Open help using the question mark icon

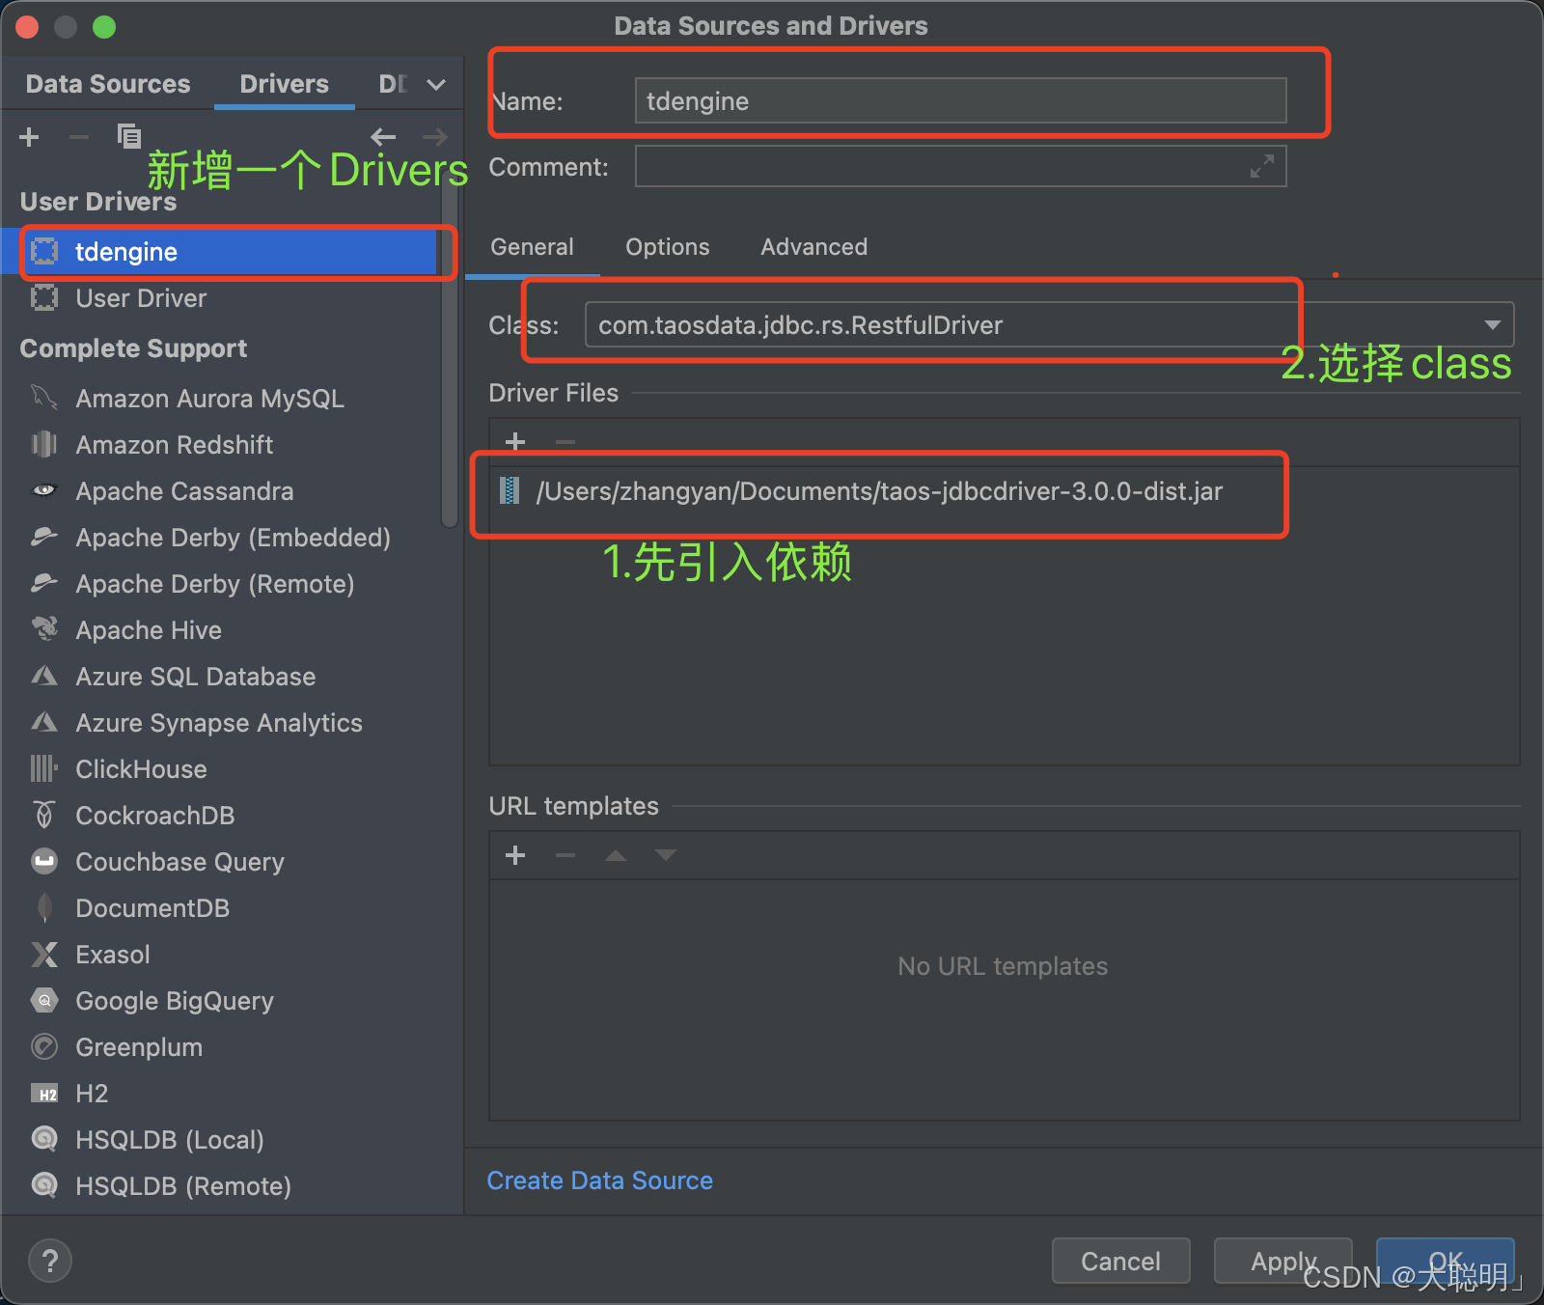point(50,1260)
